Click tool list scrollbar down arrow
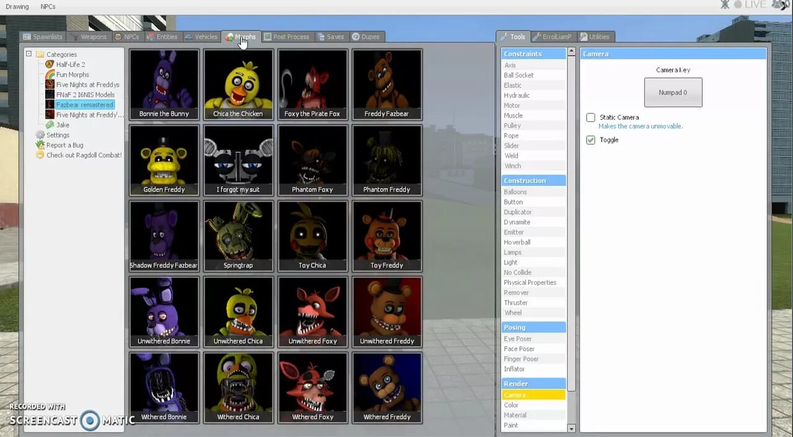Screen dimensions: 793x437 pyautogui.click(x=571, y=428)
